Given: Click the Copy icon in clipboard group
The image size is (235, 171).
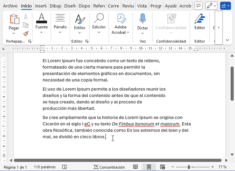Looking at the screenshot, I should coord(26,25).
